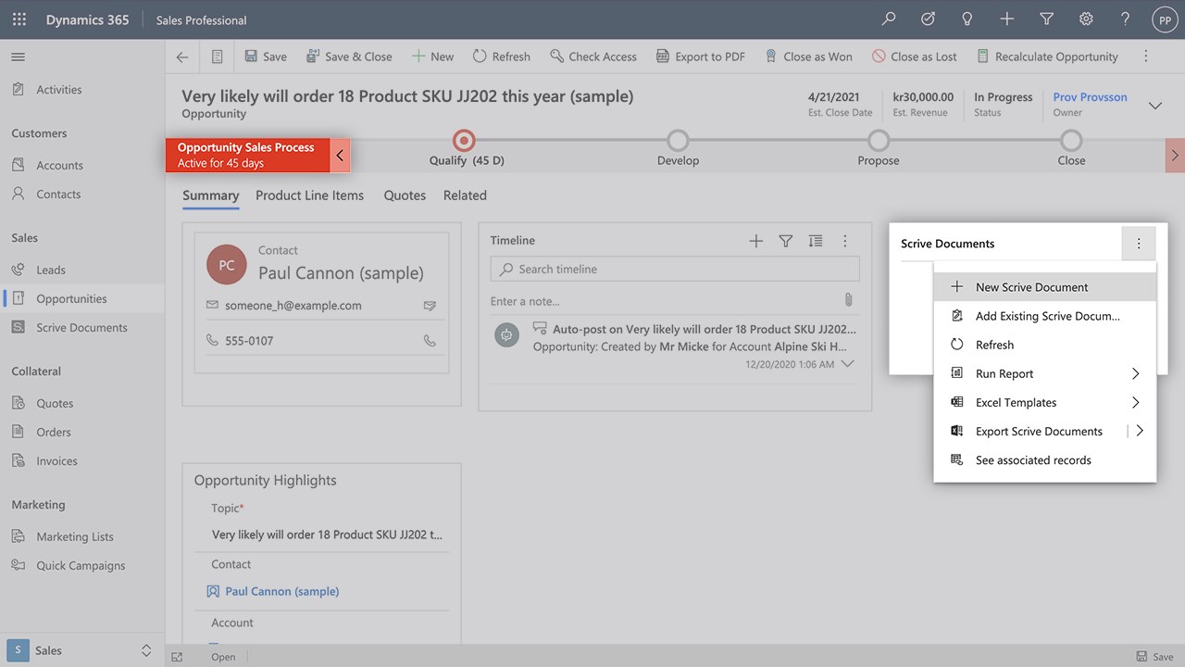The width and height of the screenshot is (1185, 667).
Task: Click the Search timeline field
Action: [x=675, y=269]
